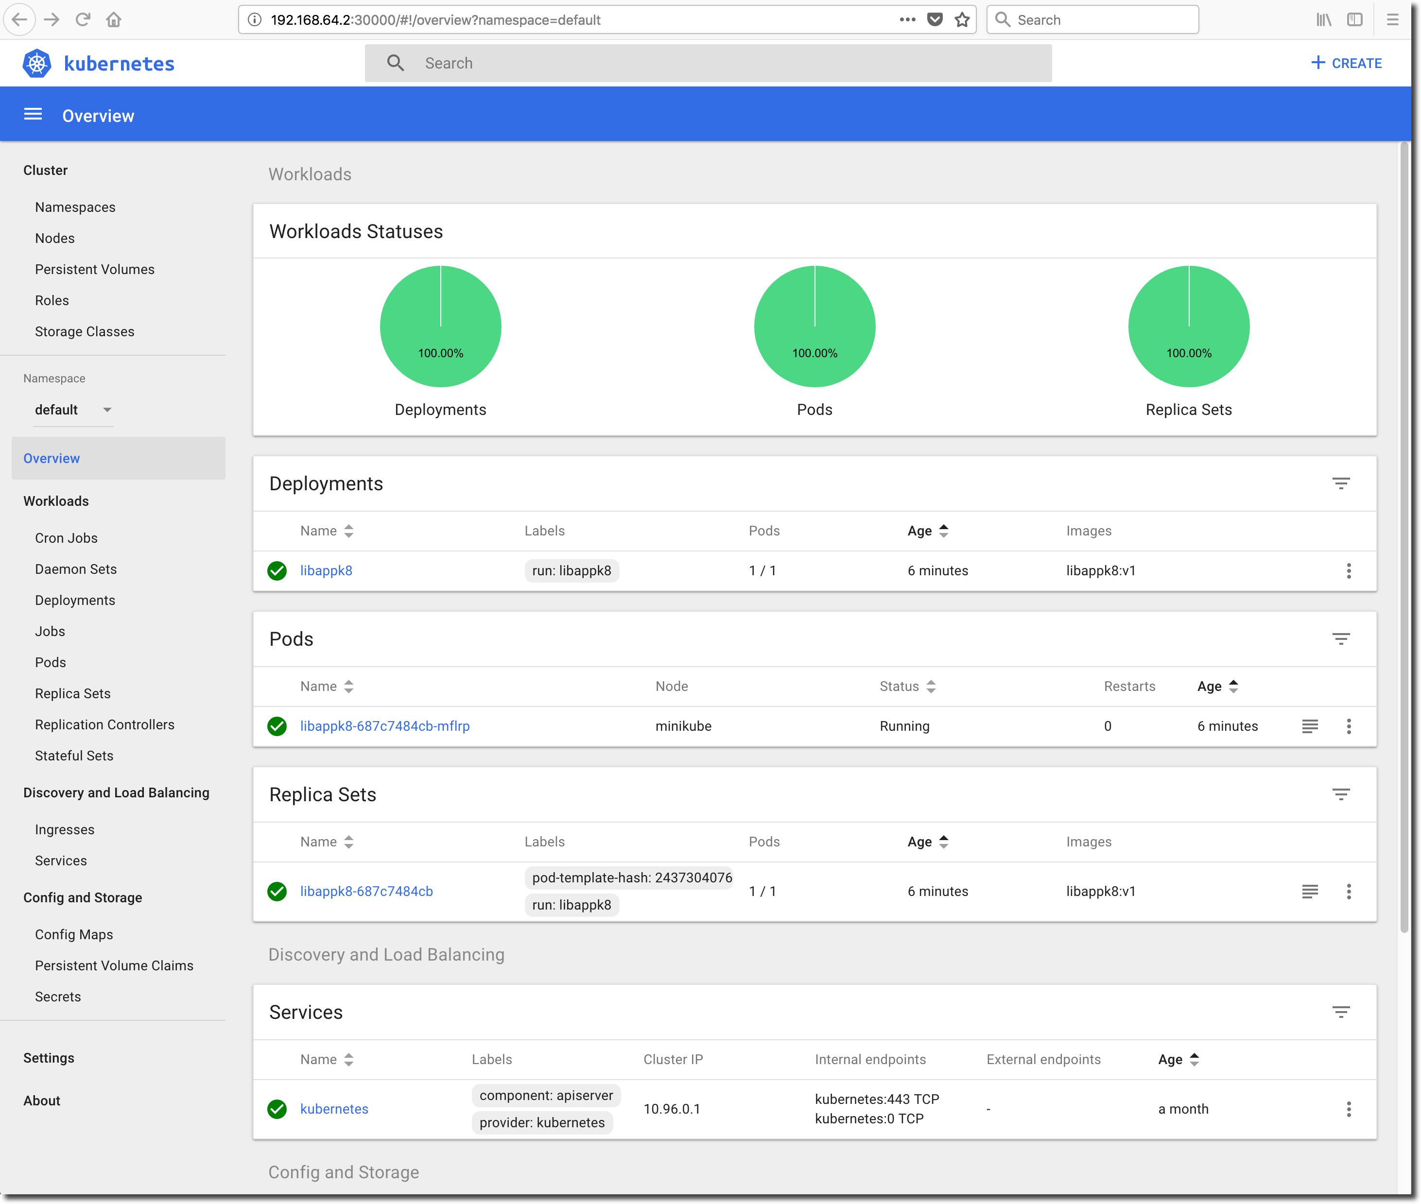Open page actions three-dot menu in address bar

click(x=907, y=20)
